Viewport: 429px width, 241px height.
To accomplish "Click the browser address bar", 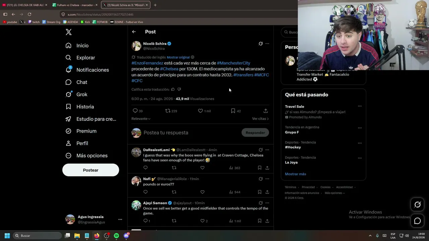I will 178,14.
